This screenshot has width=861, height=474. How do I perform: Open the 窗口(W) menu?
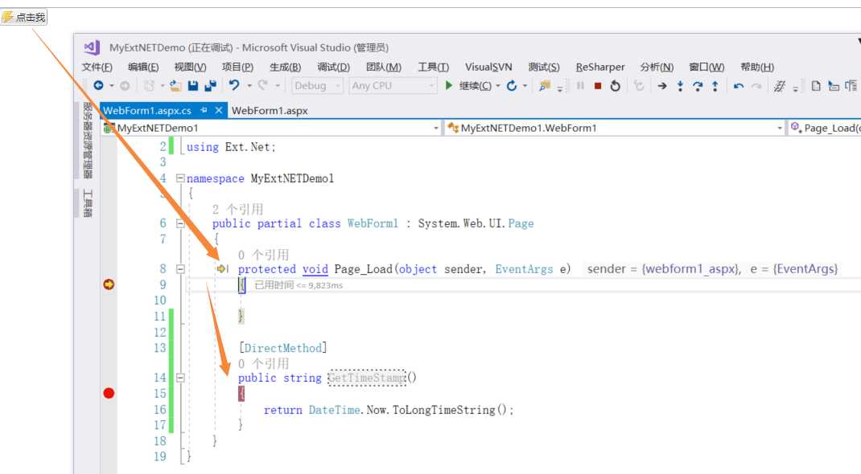coord(707,67)
